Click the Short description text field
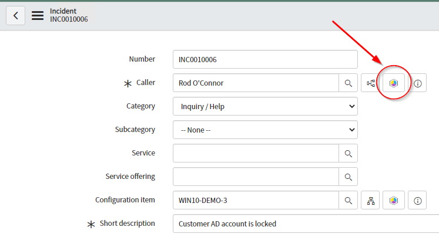439x237 pixels. [x=306, y=224]
